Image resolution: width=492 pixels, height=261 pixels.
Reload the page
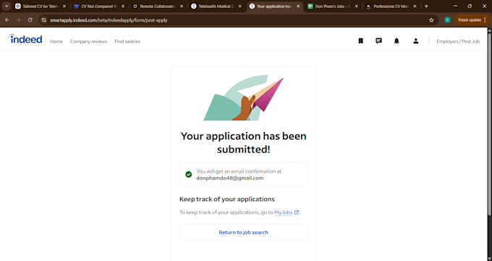pyautogui.click(x=30, y=20)
